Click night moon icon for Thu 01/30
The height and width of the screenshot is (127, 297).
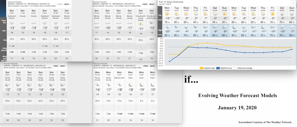tap(263, 27)
